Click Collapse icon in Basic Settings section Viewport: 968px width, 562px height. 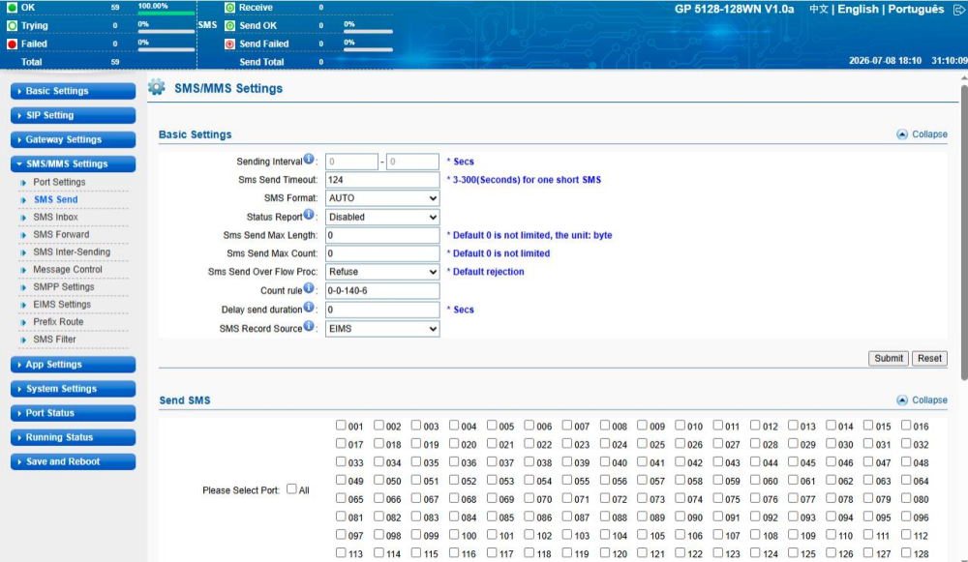902,134
